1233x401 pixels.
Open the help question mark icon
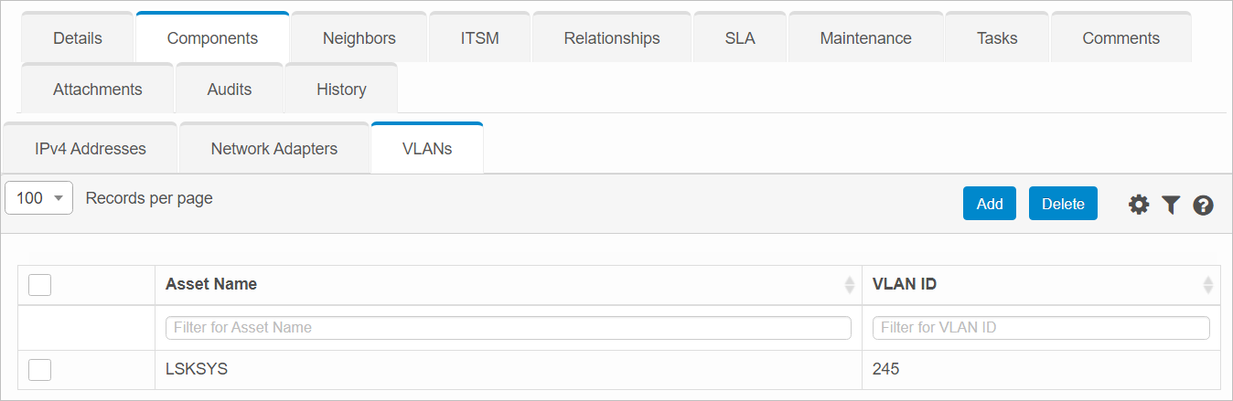tap(1204, 205)
